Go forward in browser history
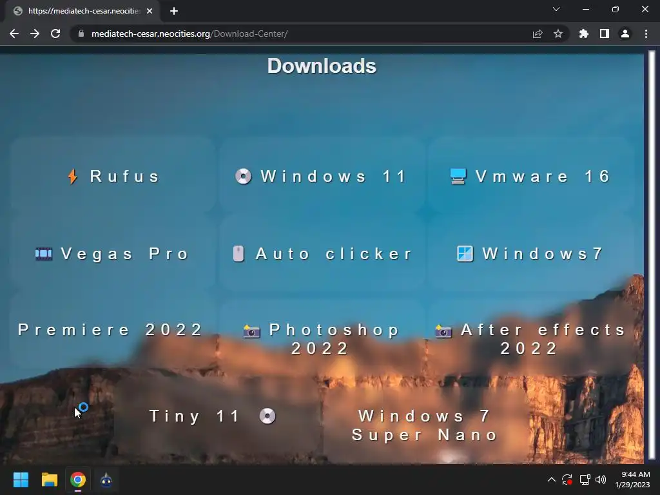Viewport: 660px width, 495px height. 35,34
